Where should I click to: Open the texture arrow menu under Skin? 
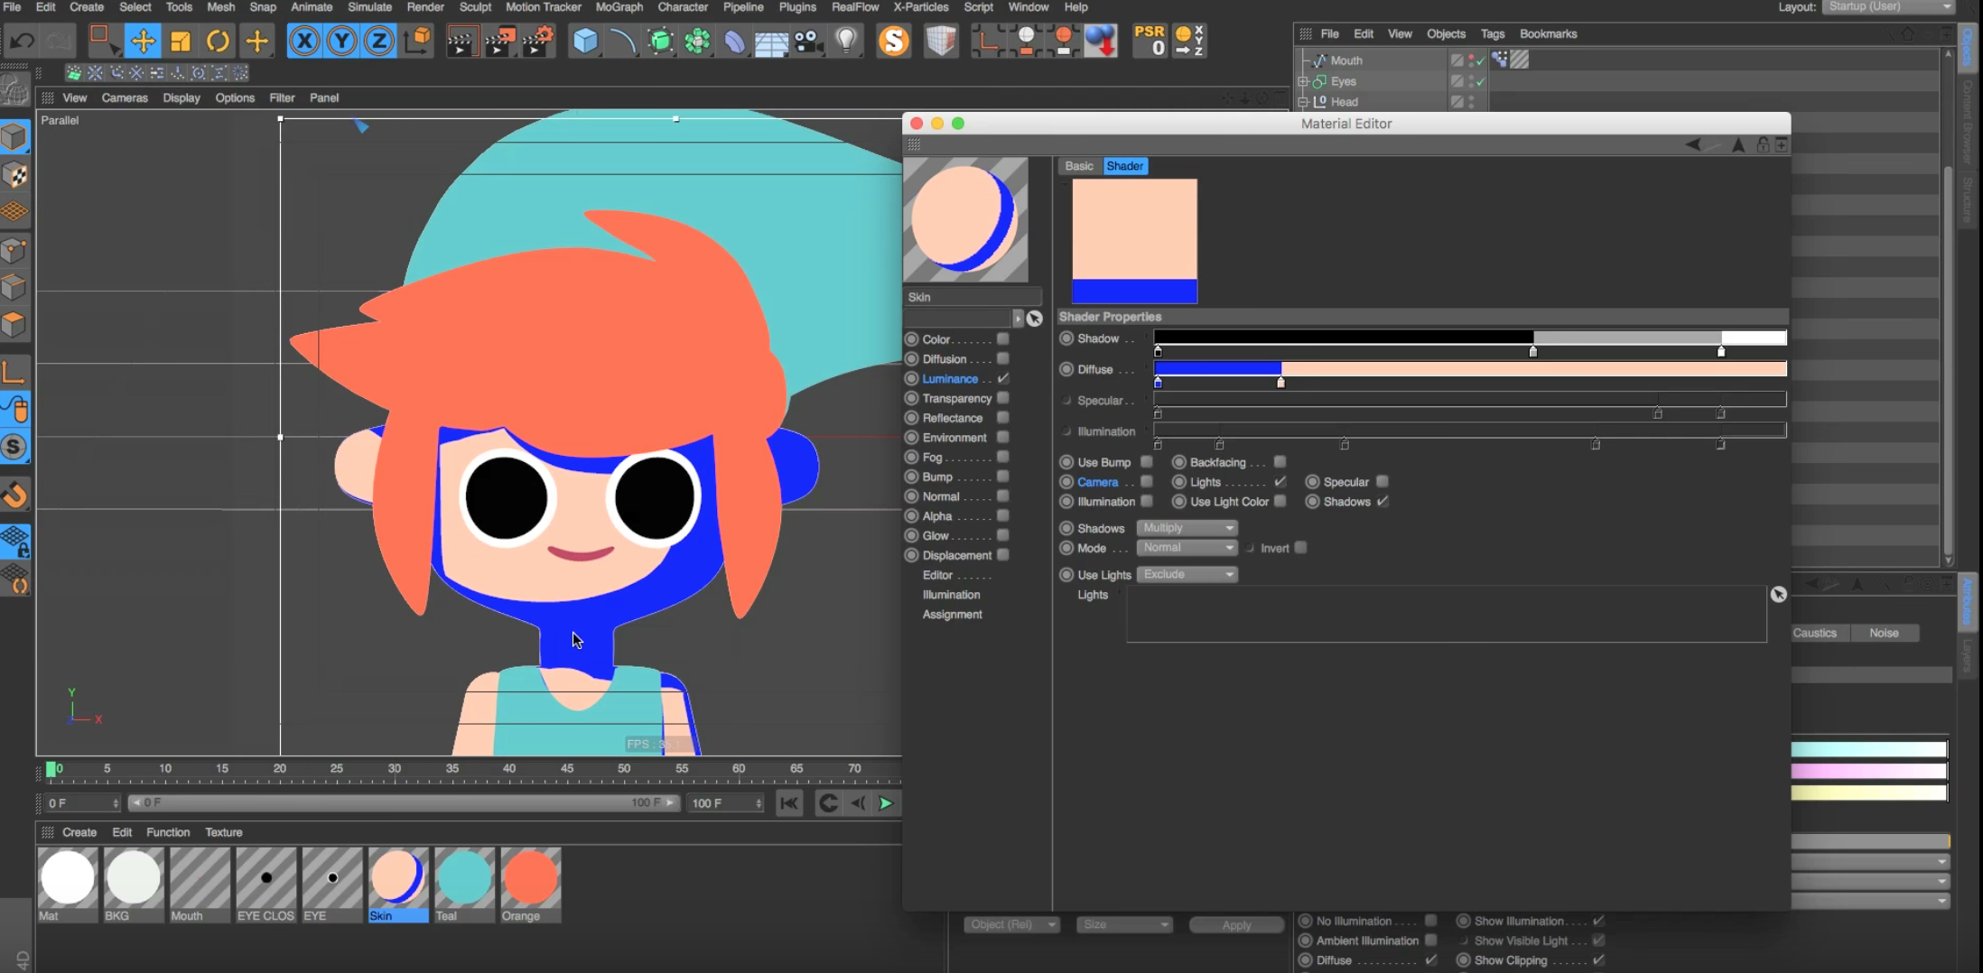coord(1018,319)
